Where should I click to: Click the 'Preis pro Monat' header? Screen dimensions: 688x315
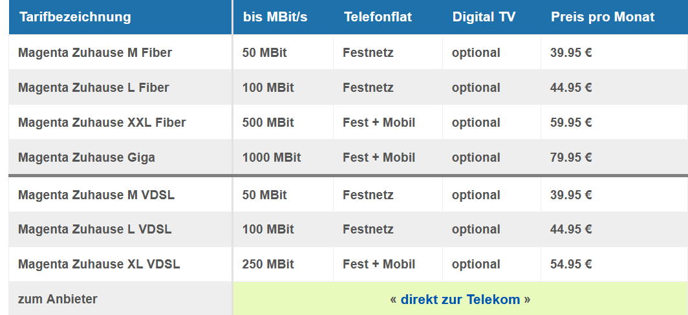coord(603,17)
